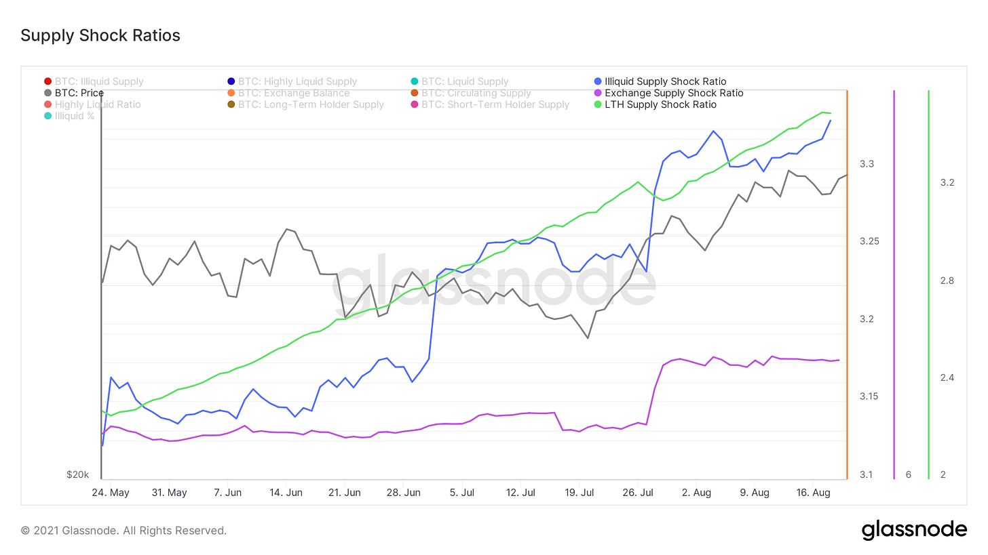Image resolution: width=988 pixels, height=555 pixels.
Task: Click the 5. Jul x-axis label
Action: 461,493
